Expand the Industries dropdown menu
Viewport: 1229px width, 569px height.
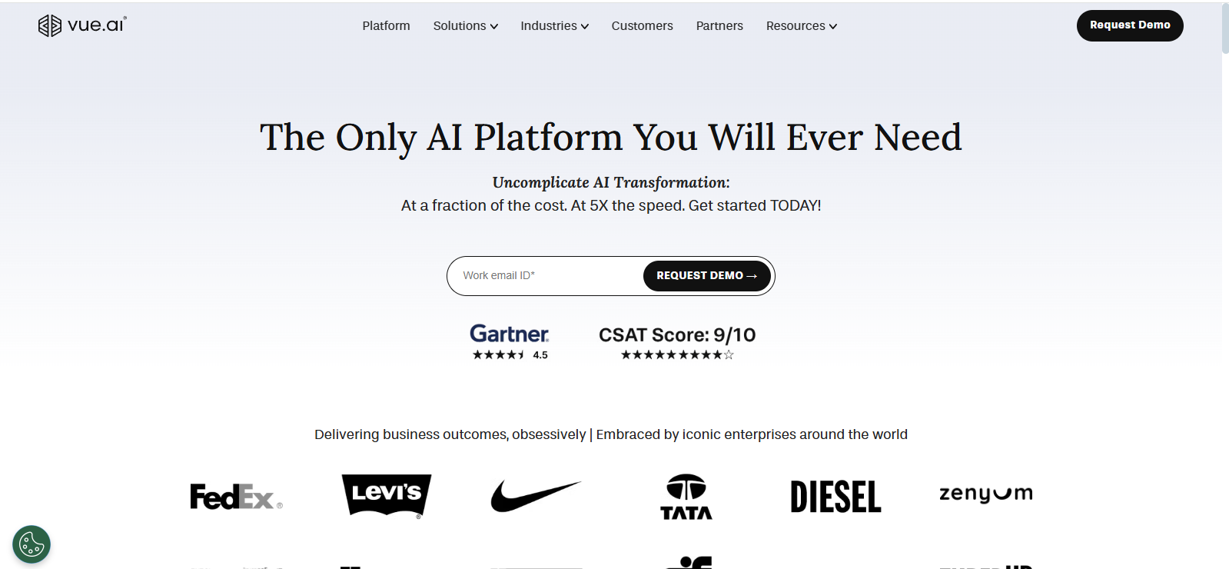tap(554, 25)
